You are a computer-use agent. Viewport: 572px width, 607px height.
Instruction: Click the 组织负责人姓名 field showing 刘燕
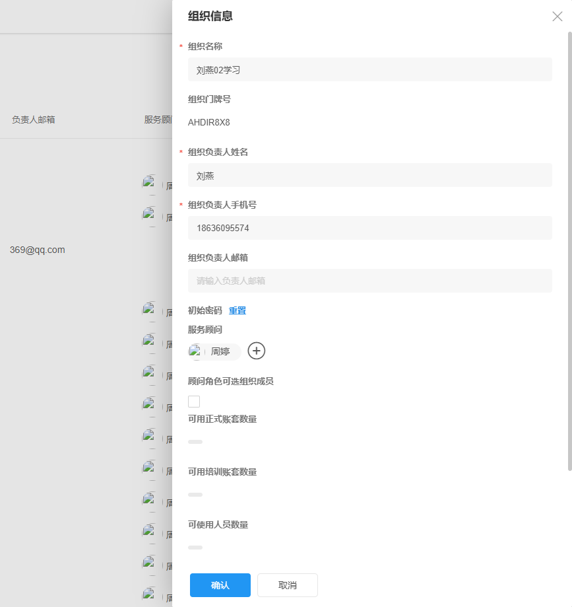370,175
